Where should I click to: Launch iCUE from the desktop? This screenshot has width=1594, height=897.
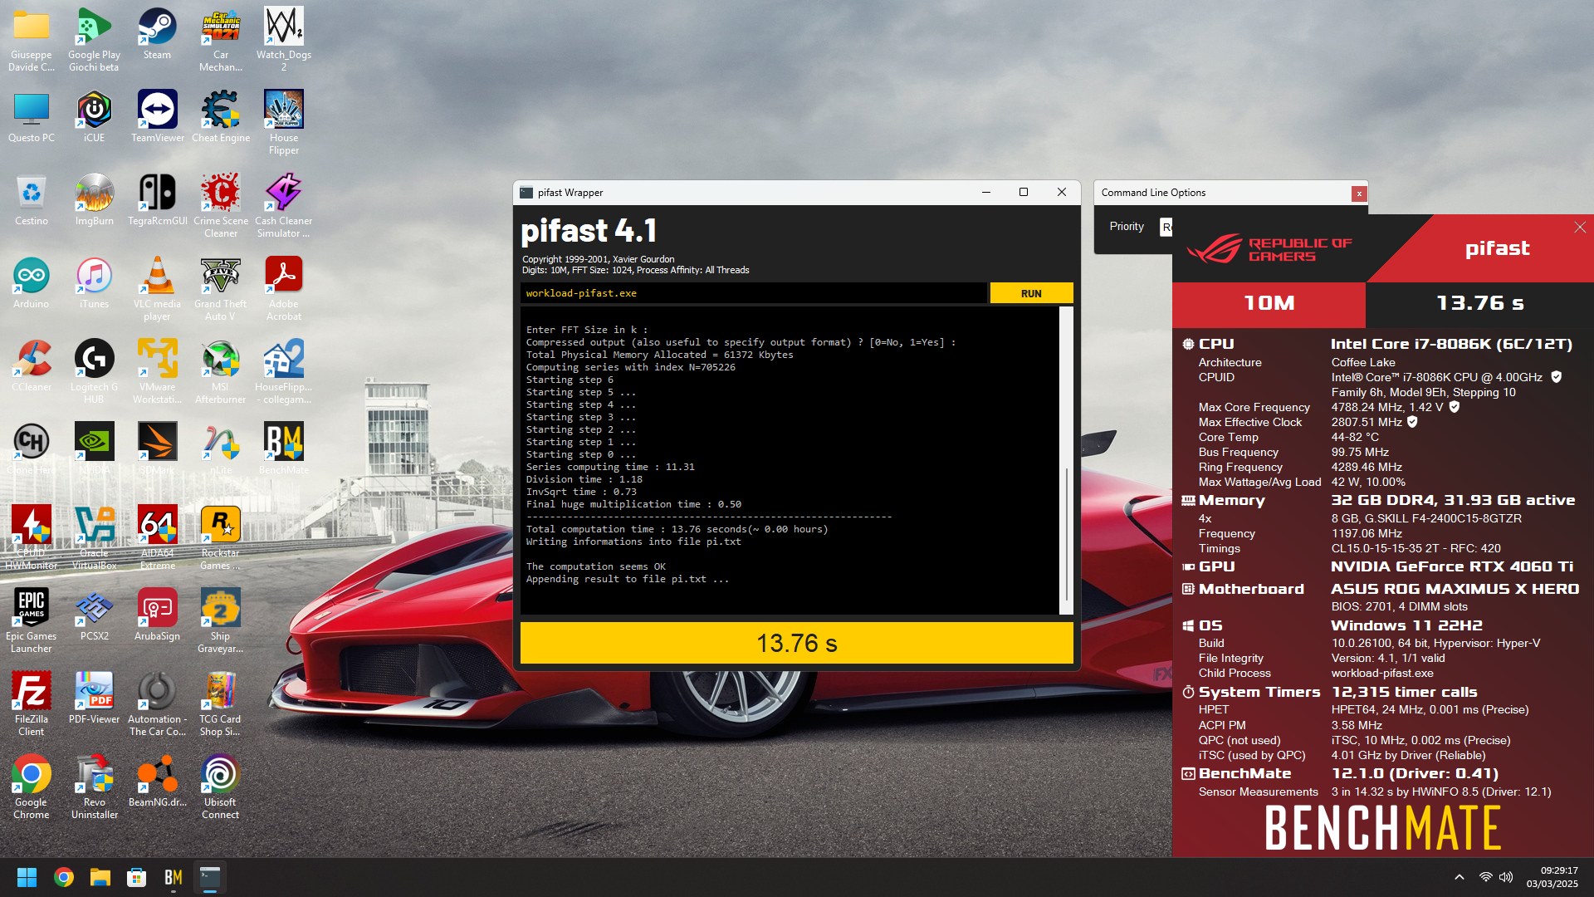tap(94, 117)
